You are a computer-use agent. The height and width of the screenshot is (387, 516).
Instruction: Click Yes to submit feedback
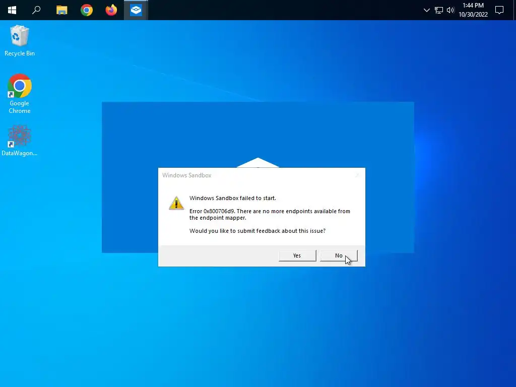(x=297, y=255)
